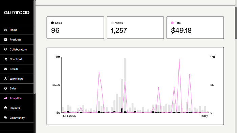This screenshot has height=133, width=237.
Task: Click the Workflows diagram icon
Action: (x=6, y=79)
